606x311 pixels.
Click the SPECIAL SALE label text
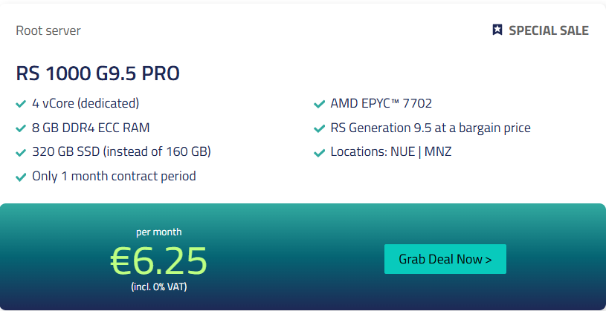pos(549,30)
